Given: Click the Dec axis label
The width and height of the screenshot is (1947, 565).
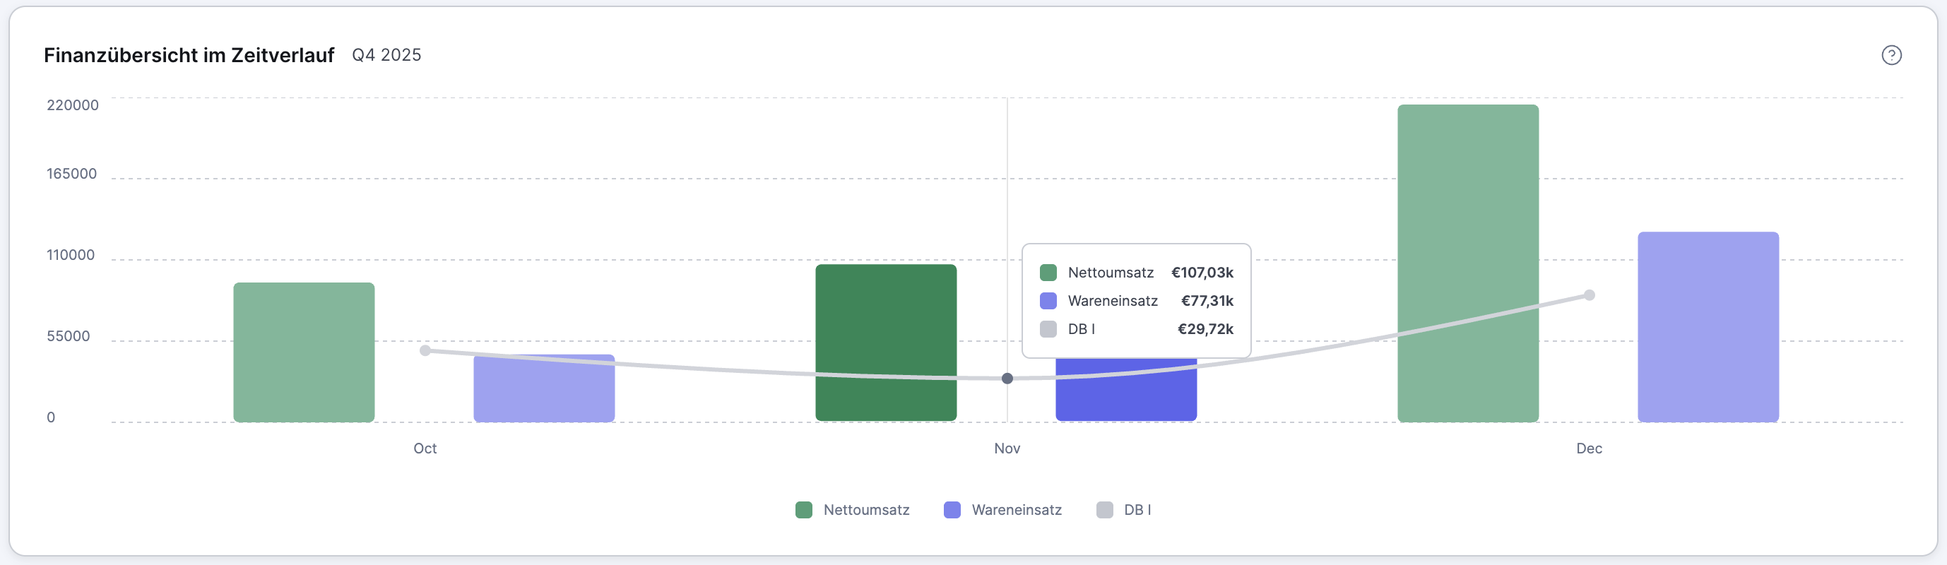Looking at the screenshot, I should pos(1589,448).
